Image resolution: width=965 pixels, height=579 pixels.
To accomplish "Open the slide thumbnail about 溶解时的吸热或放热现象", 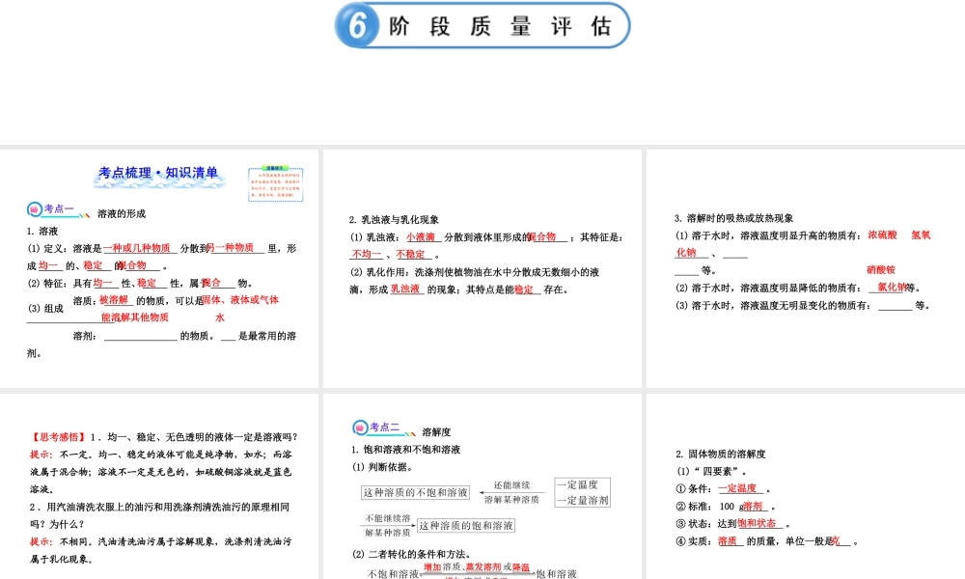I will (x=806, y=268).
